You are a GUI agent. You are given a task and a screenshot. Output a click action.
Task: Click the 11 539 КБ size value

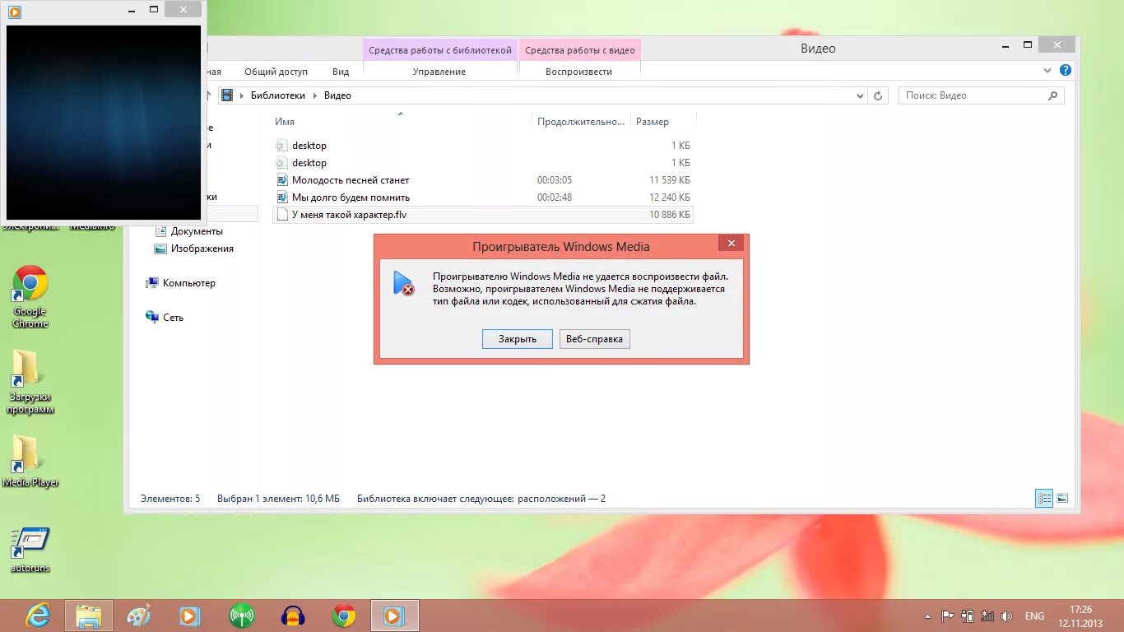click(669, 180)
